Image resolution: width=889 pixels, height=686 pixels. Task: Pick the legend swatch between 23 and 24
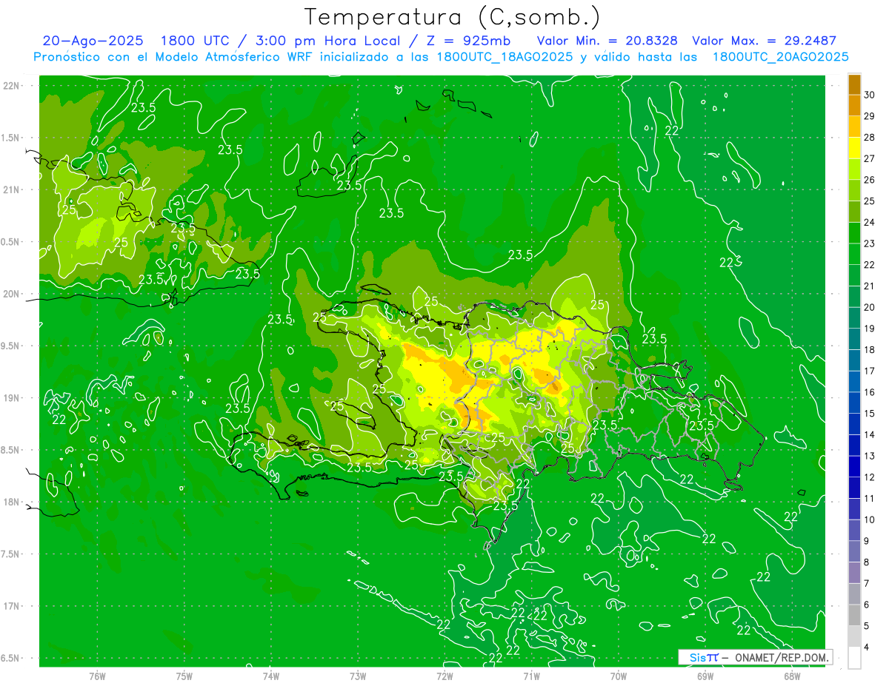tap(854, 232)
